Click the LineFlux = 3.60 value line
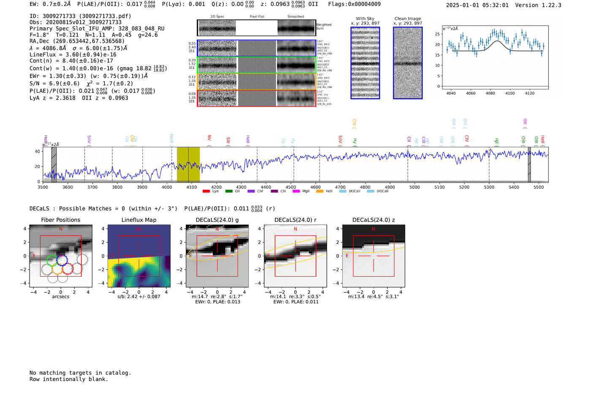Viewport: 591px width, 402px height. (73, 54)
